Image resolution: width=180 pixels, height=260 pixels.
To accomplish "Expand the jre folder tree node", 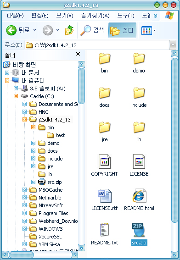I will click(x=33, y=166).
